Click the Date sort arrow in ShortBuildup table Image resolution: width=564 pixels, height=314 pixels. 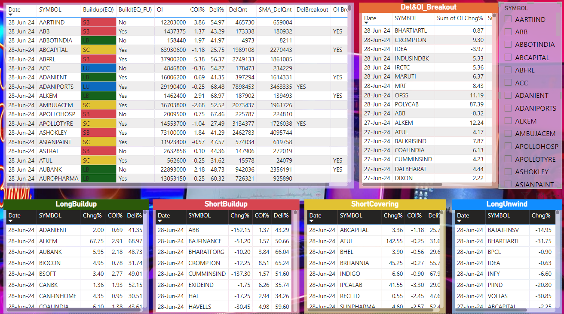click(x=160, y=221)
